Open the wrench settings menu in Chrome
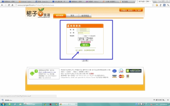 [168, 5]
